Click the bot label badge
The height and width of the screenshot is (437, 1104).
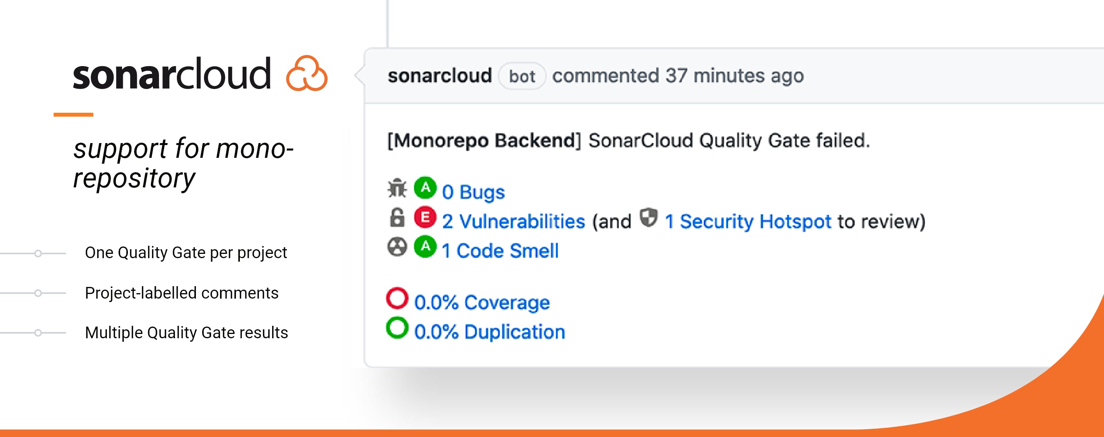[522, 76]
